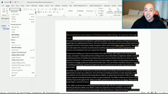
Task: Expand the Styles gallery
Action: (96, 13)
